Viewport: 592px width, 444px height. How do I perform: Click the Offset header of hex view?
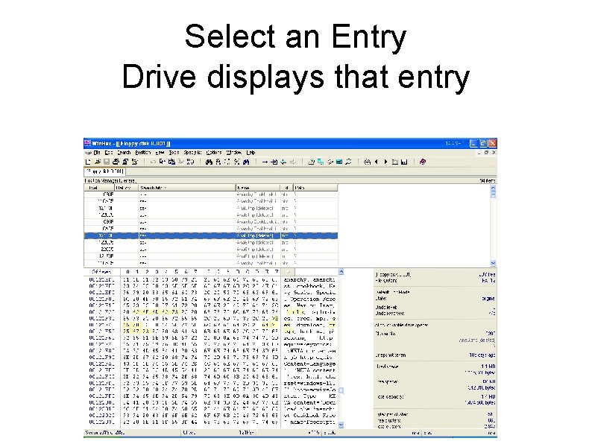coord(102,272)
